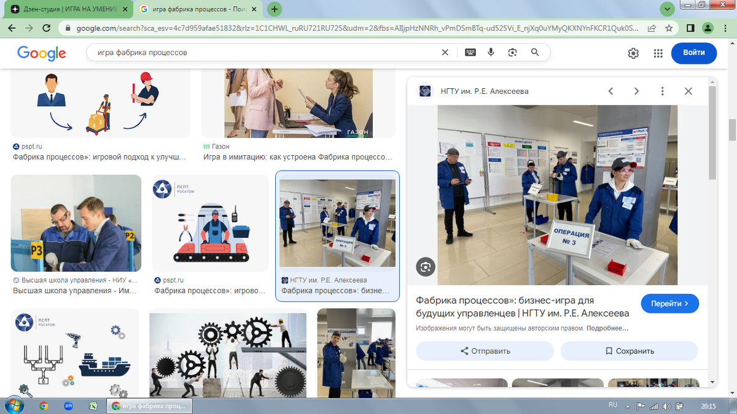Click the taskbar clock showing 20:15
737x414 pixels.
pos(708,405)
